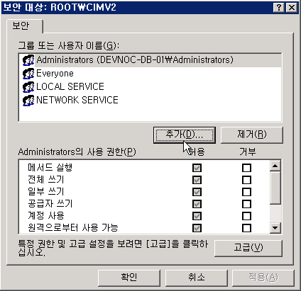
Task: Check the deny box for 전체 쓰기
Action: click(x=246, y=180)
